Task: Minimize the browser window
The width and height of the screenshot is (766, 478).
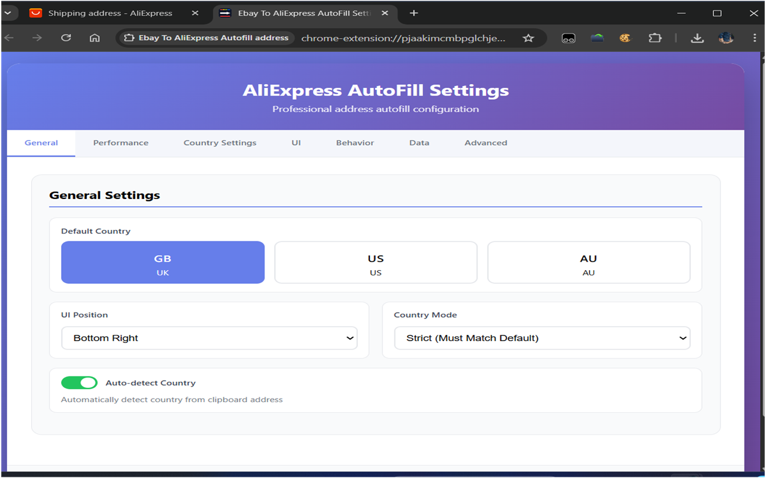Action: 682,13
